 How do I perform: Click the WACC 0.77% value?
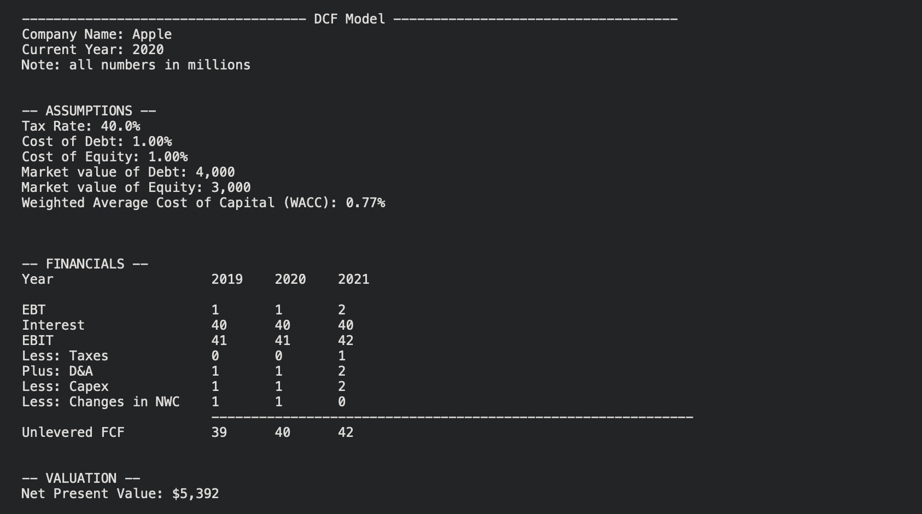pyautogui.click(x=365, y=203)
